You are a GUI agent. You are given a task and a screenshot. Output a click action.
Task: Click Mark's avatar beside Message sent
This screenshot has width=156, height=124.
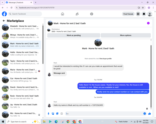49,74
